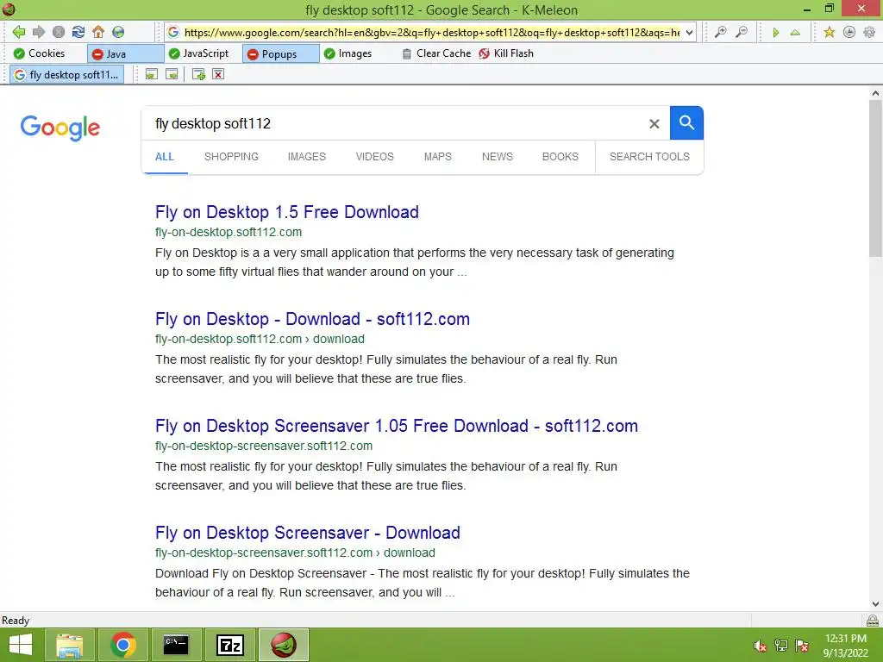Click the gray Stop loading button
883x662 pixels.
(59, 32)
